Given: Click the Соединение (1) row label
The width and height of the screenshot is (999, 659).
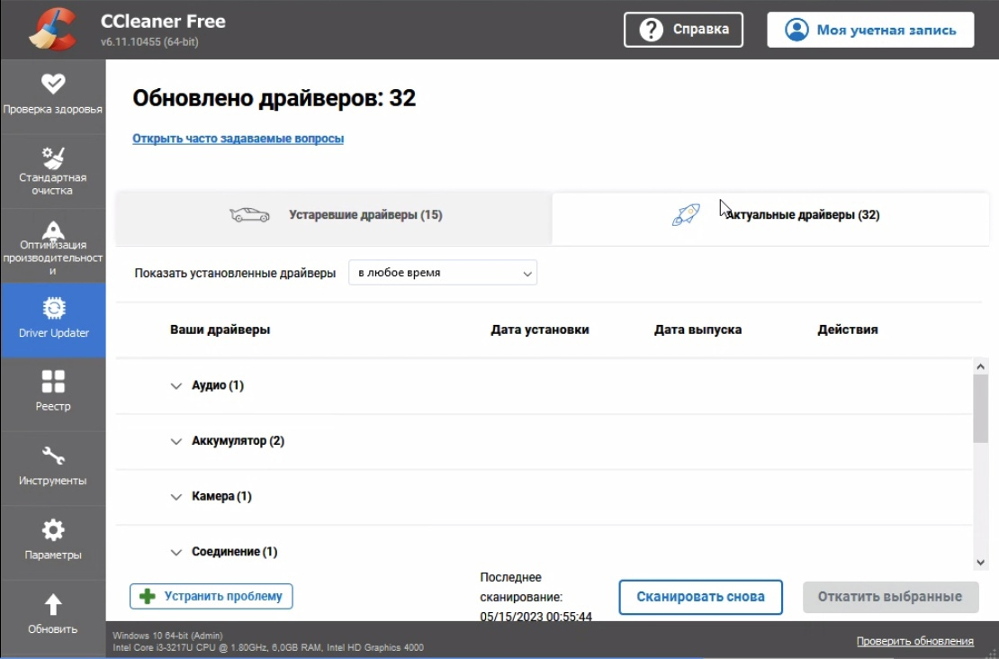Looking at the screenshot, I should click(x=235, y=552).
